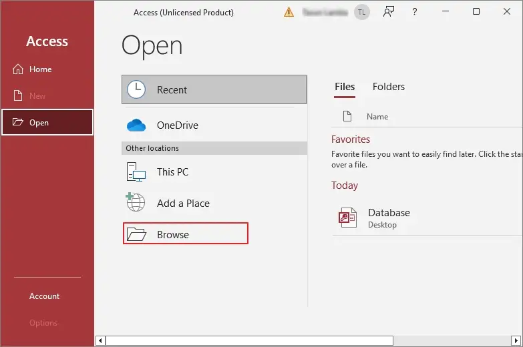Select OneDrive as location
Viewport: 523px width, 347px height.
(214, 125)
